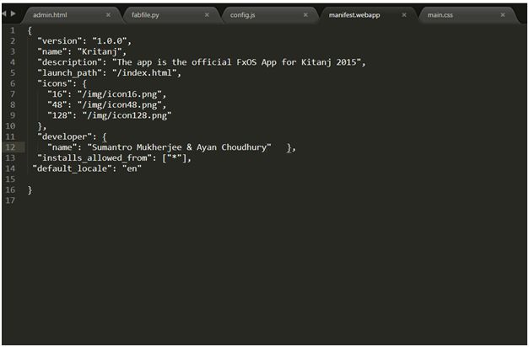Screen dimensions: 529x347
Task: Click the "en" locale value
Action: coord(132,168)
